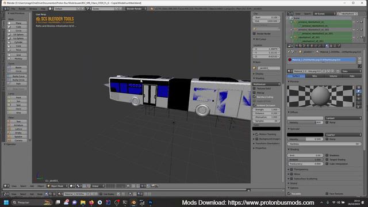Screen dimensions: 368x207
Task: Expand the Background Images panel
Action: pyautogui.click(x=254, y=139)
